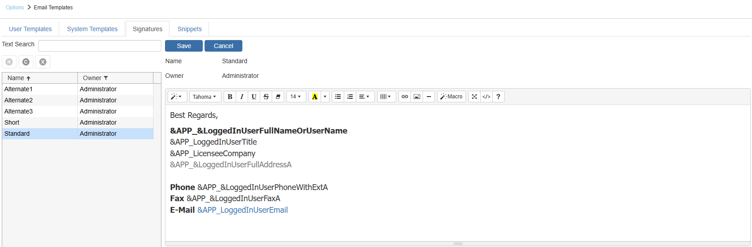Click the eraser remove-format icon
Viewport: 752px width, 247px height.
point(278,97)
